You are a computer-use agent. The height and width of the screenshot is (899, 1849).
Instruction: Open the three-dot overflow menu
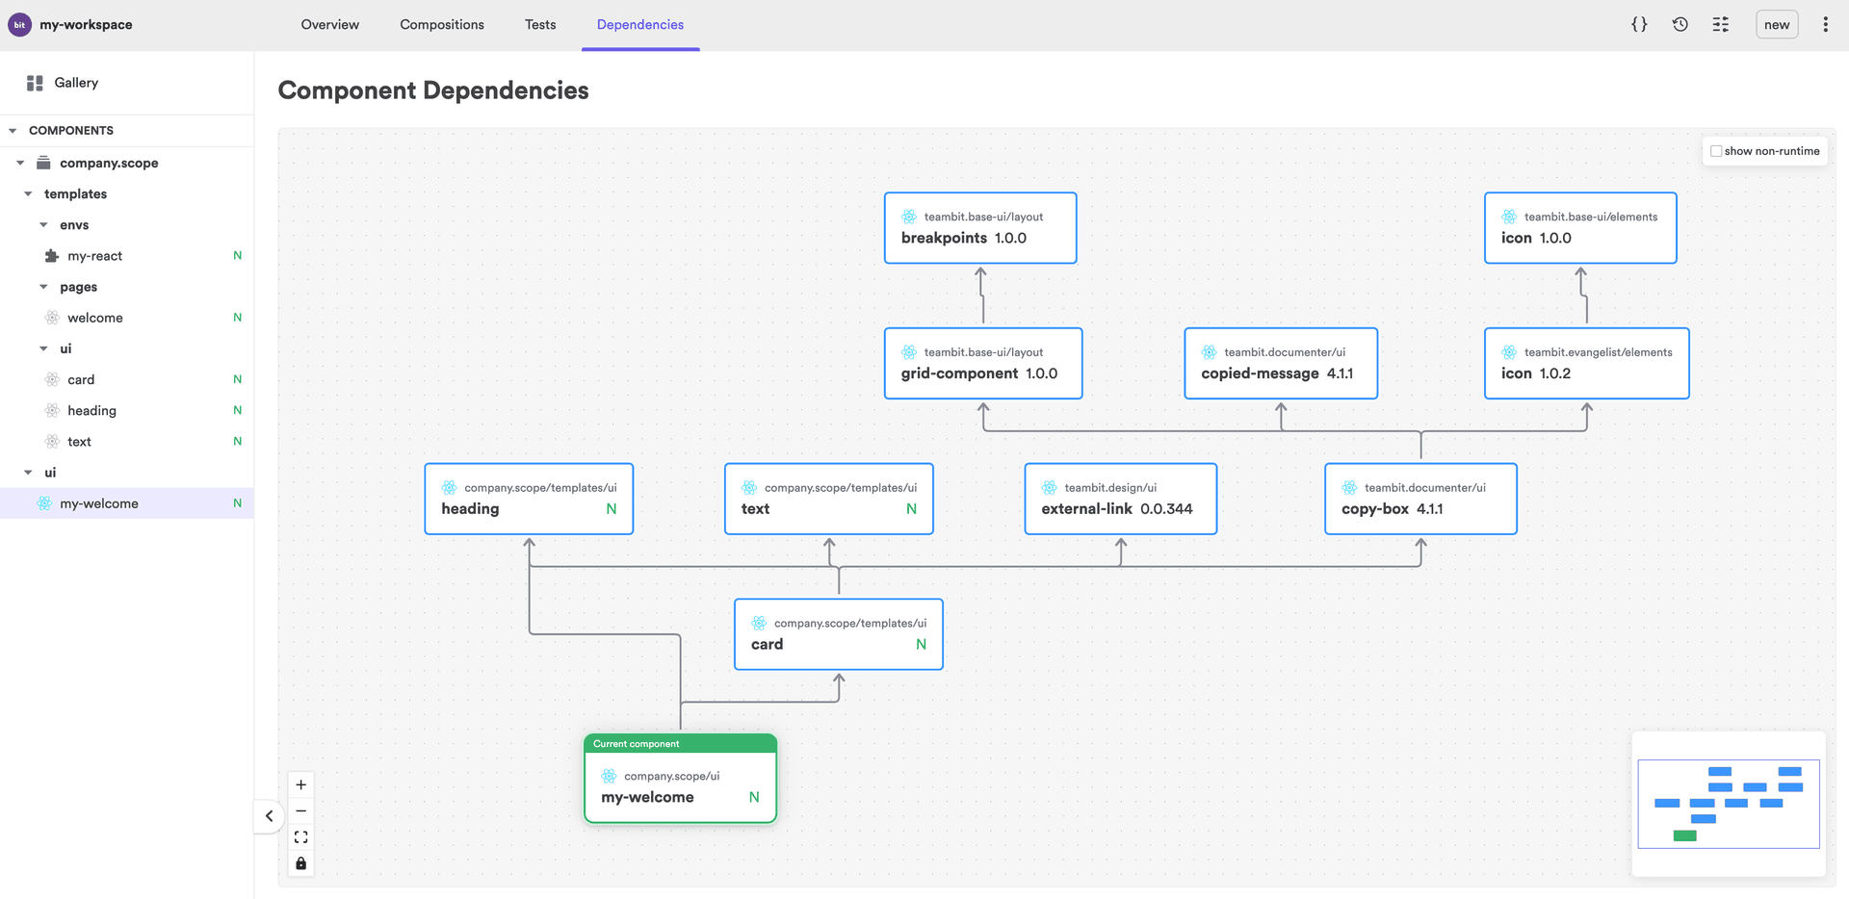tap(1825, 24)
